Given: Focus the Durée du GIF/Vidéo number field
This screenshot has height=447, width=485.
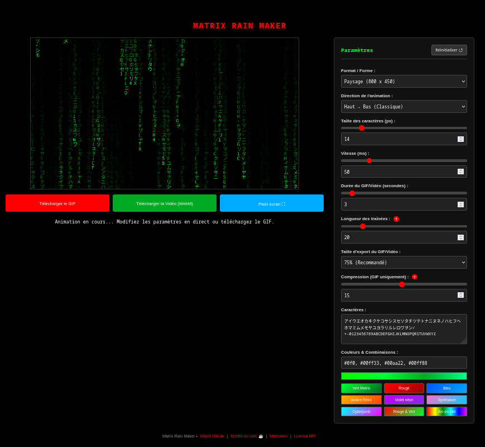Looking at the screenshot, I should coord(404,205).
